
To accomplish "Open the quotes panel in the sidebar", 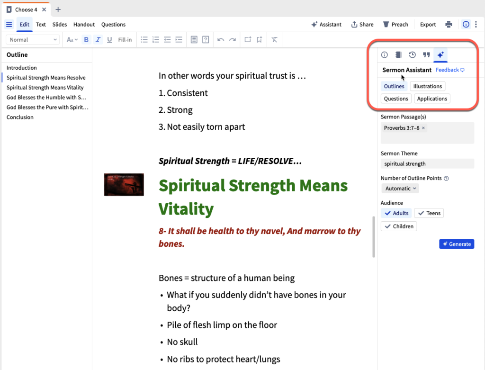I will (426, 54).
